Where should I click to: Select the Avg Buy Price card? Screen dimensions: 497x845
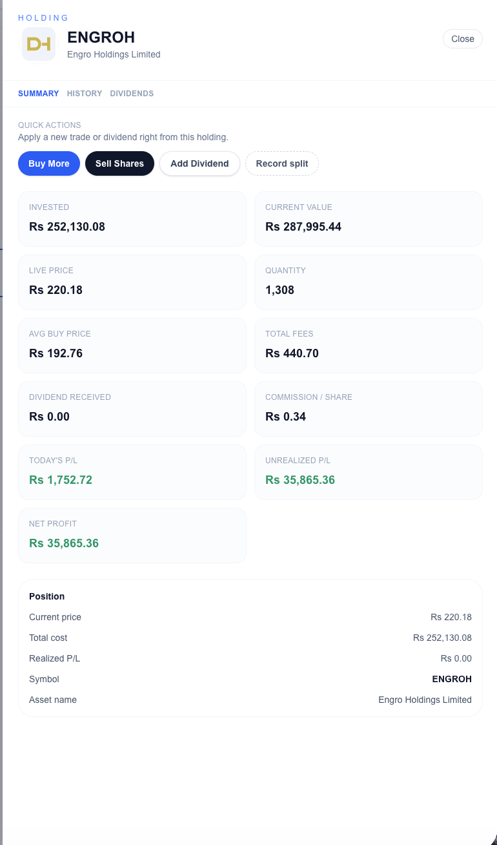coord(132,345)
